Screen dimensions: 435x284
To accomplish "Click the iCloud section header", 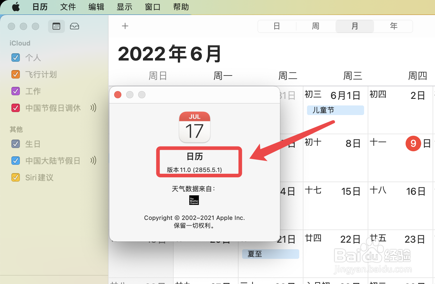I will (20, 43).
